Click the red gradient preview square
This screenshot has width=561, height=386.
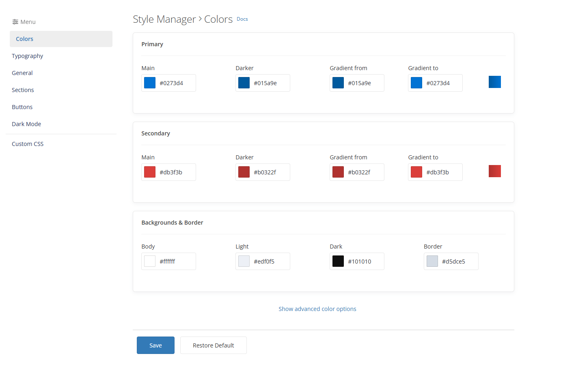[495, 171]
